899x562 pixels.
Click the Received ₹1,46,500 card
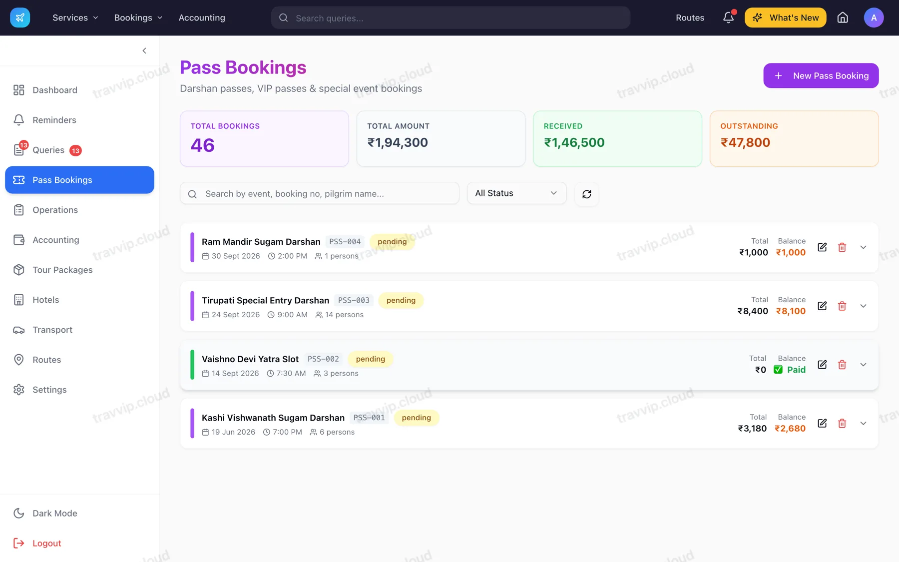(x=617, y=138)
